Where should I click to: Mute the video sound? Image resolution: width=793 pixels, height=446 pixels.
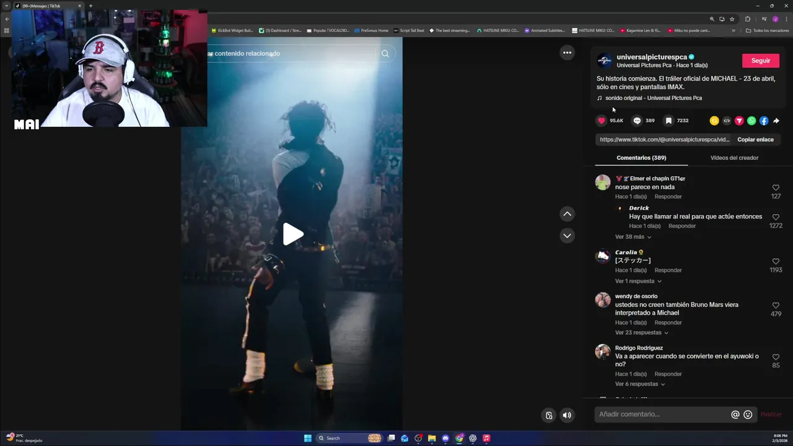pyautogui.click(x=567, y=415)
